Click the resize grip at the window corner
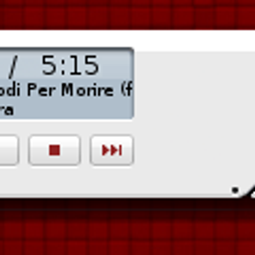The width and height of the screenshot is (255, 255). click(249, 192)
